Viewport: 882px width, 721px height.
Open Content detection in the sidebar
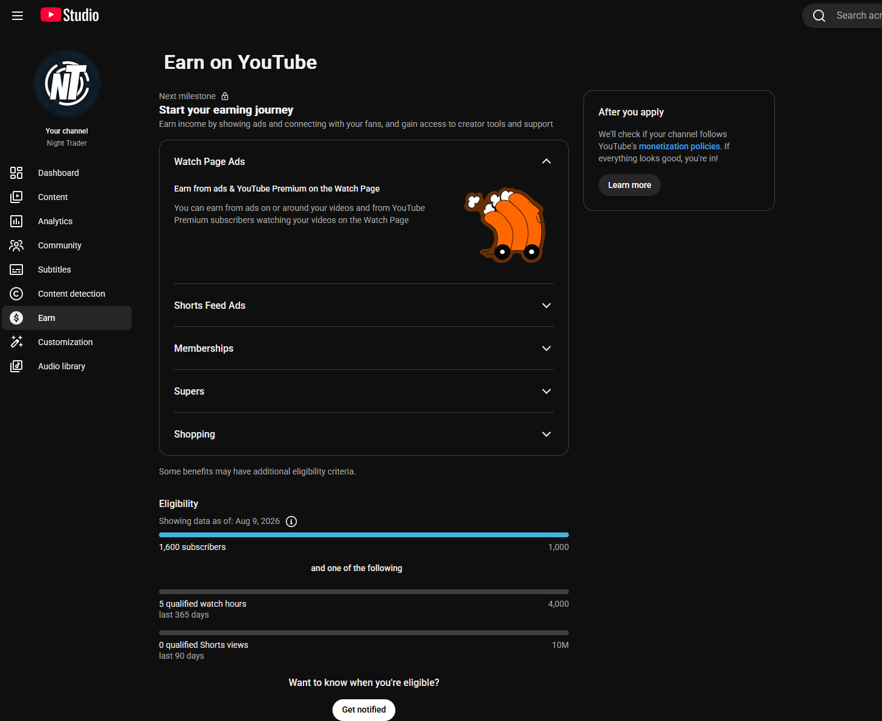coord(67,294)
